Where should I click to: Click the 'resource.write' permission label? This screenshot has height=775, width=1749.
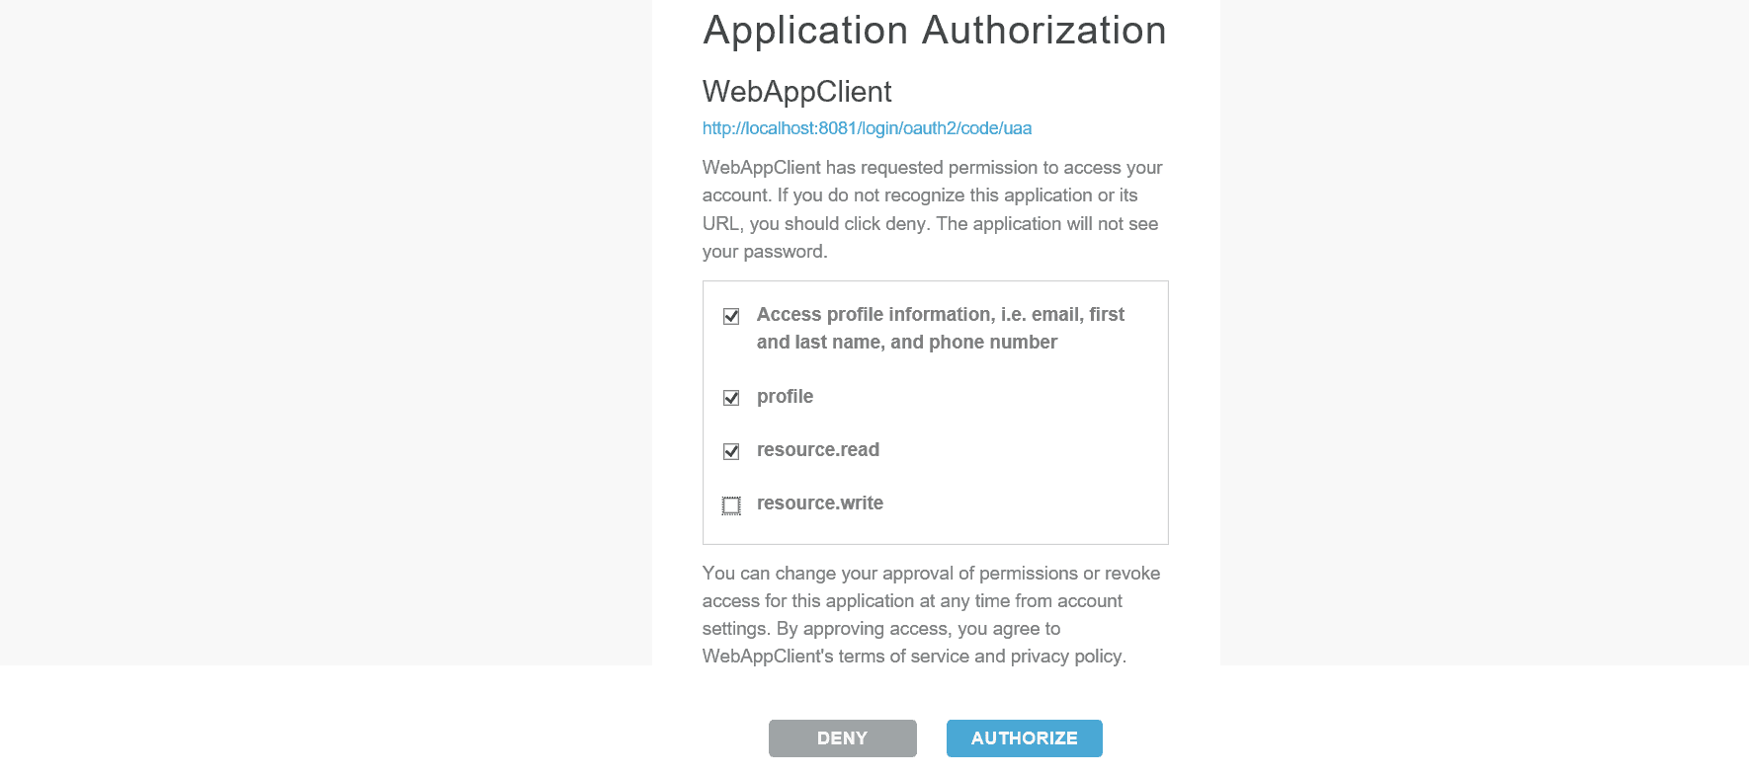click(820, 504)
